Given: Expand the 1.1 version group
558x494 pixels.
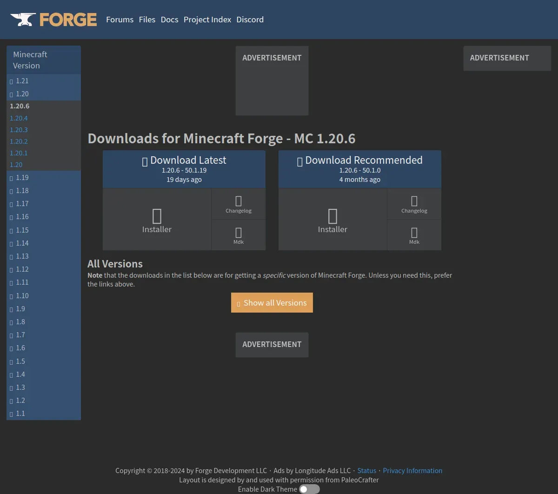Looking at the screenshot, I should (44, 414).
